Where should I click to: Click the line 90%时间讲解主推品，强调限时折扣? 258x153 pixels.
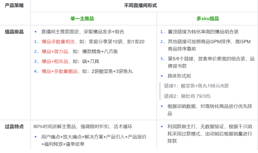pyautogui.click(x=83, y=127)
